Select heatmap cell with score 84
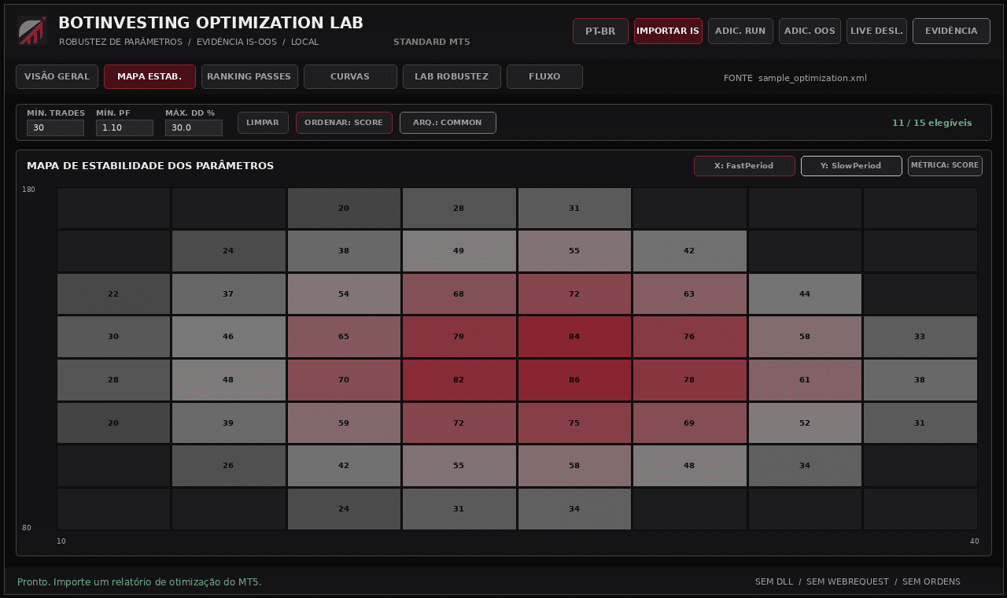 574,337
